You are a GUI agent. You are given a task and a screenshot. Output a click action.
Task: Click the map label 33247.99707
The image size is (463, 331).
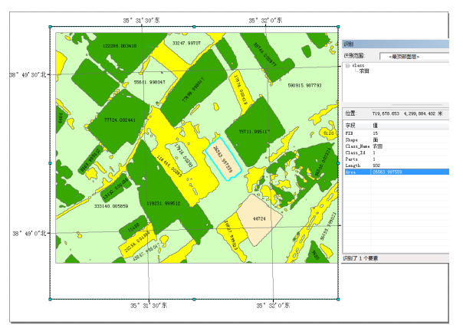pos(186,43)
